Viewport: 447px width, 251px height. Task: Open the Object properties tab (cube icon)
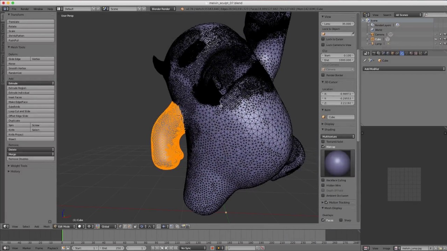[393, 53]
